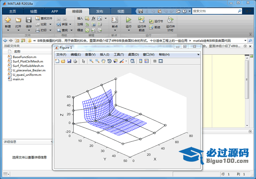Click 前进 (Advance) button
The height and width of the screenshot is (179, 256).
click(155, 27)
